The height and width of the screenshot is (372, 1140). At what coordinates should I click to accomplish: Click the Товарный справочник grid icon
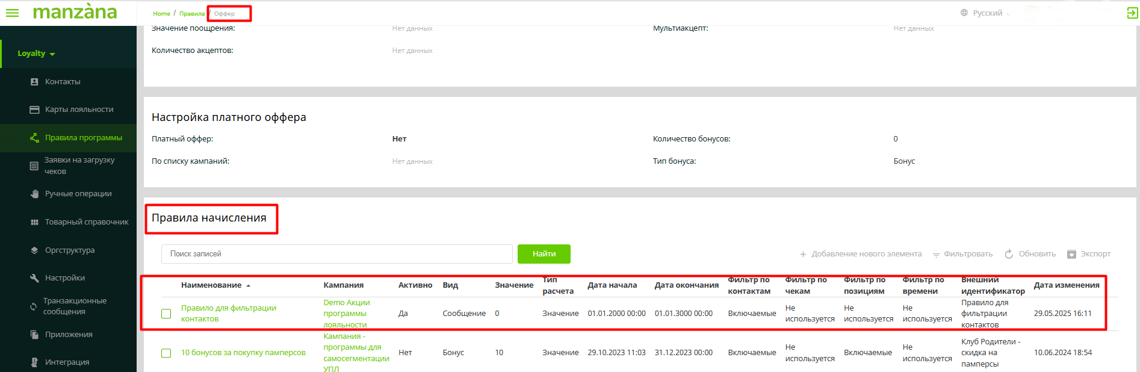coord(34,222)
